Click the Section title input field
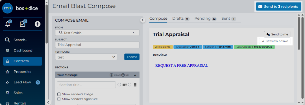Screen dimensions: 305x105 click(x=86, y=85)
